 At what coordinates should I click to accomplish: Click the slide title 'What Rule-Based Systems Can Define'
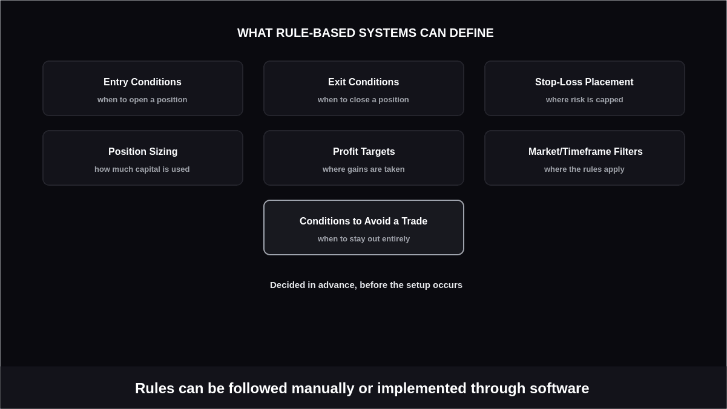(x=366, y=33)
